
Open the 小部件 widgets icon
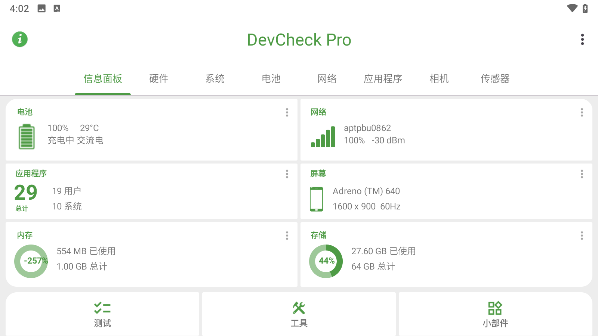point(495,308)
